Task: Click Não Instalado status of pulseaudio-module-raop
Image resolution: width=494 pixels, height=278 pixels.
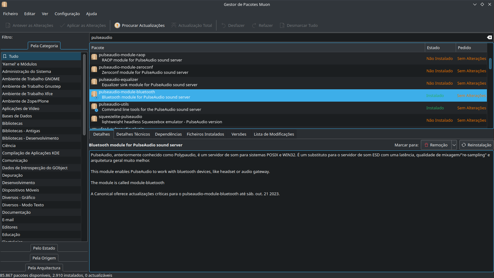Action: [439, 58]
